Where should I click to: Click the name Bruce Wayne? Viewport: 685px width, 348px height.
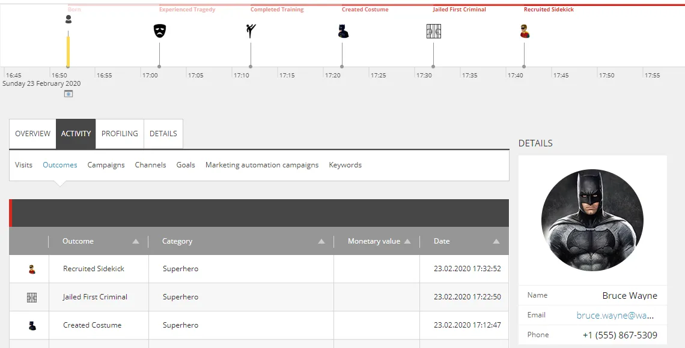point(630,296)
